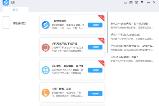The image size is (159, 106).
Task: Click description starting 手机密码忘了怎么办
Action: point(67,72)
